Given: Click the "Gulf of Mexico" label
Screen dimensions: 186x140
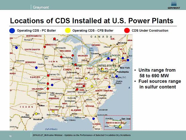Looking at the screenshot, I should point(51,129).
